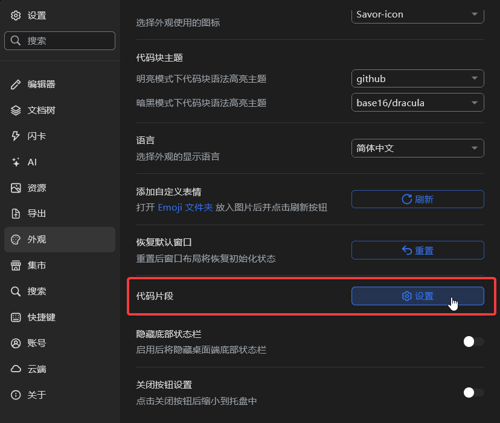Open the Savor-icon dropdown

pyautogui.click(x=418, y=15)
